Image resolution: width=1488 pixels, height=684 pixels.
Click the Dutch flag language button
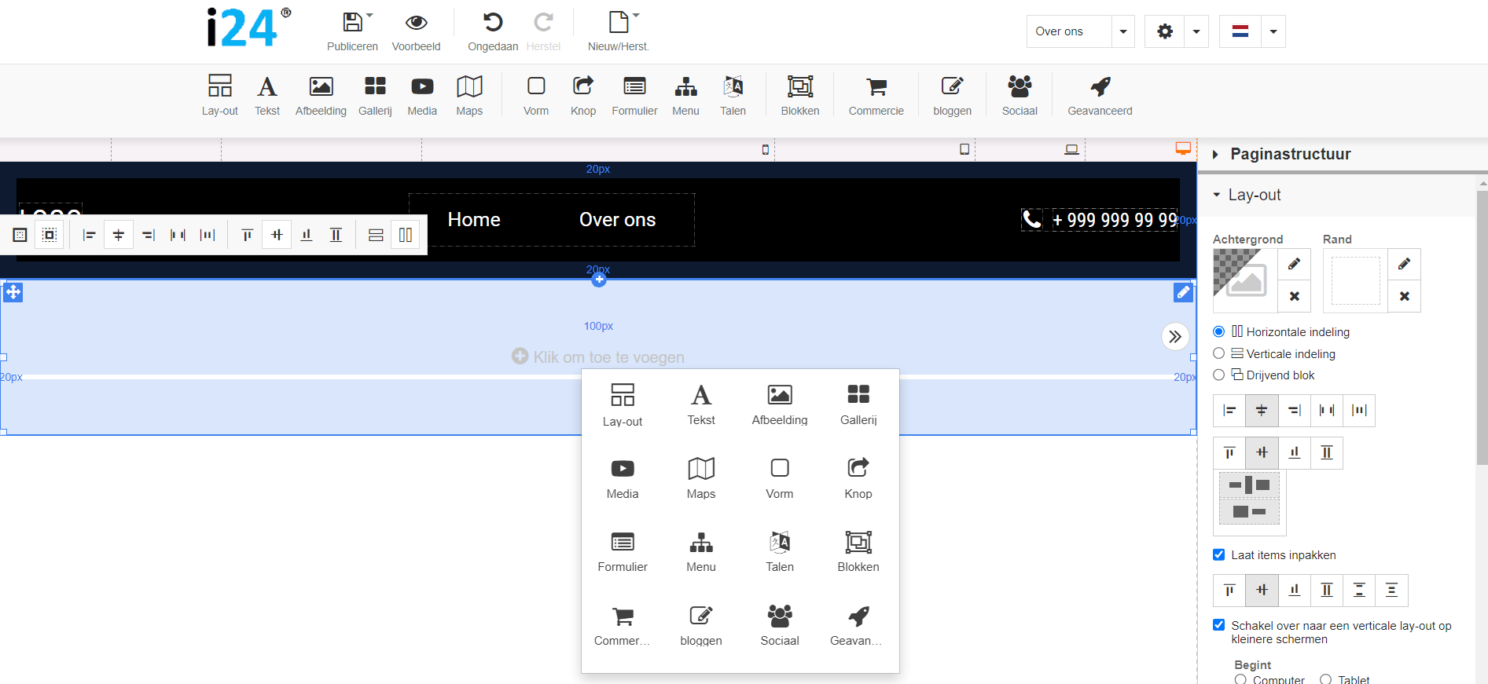pyautogui.click(x=1240, y=31)
